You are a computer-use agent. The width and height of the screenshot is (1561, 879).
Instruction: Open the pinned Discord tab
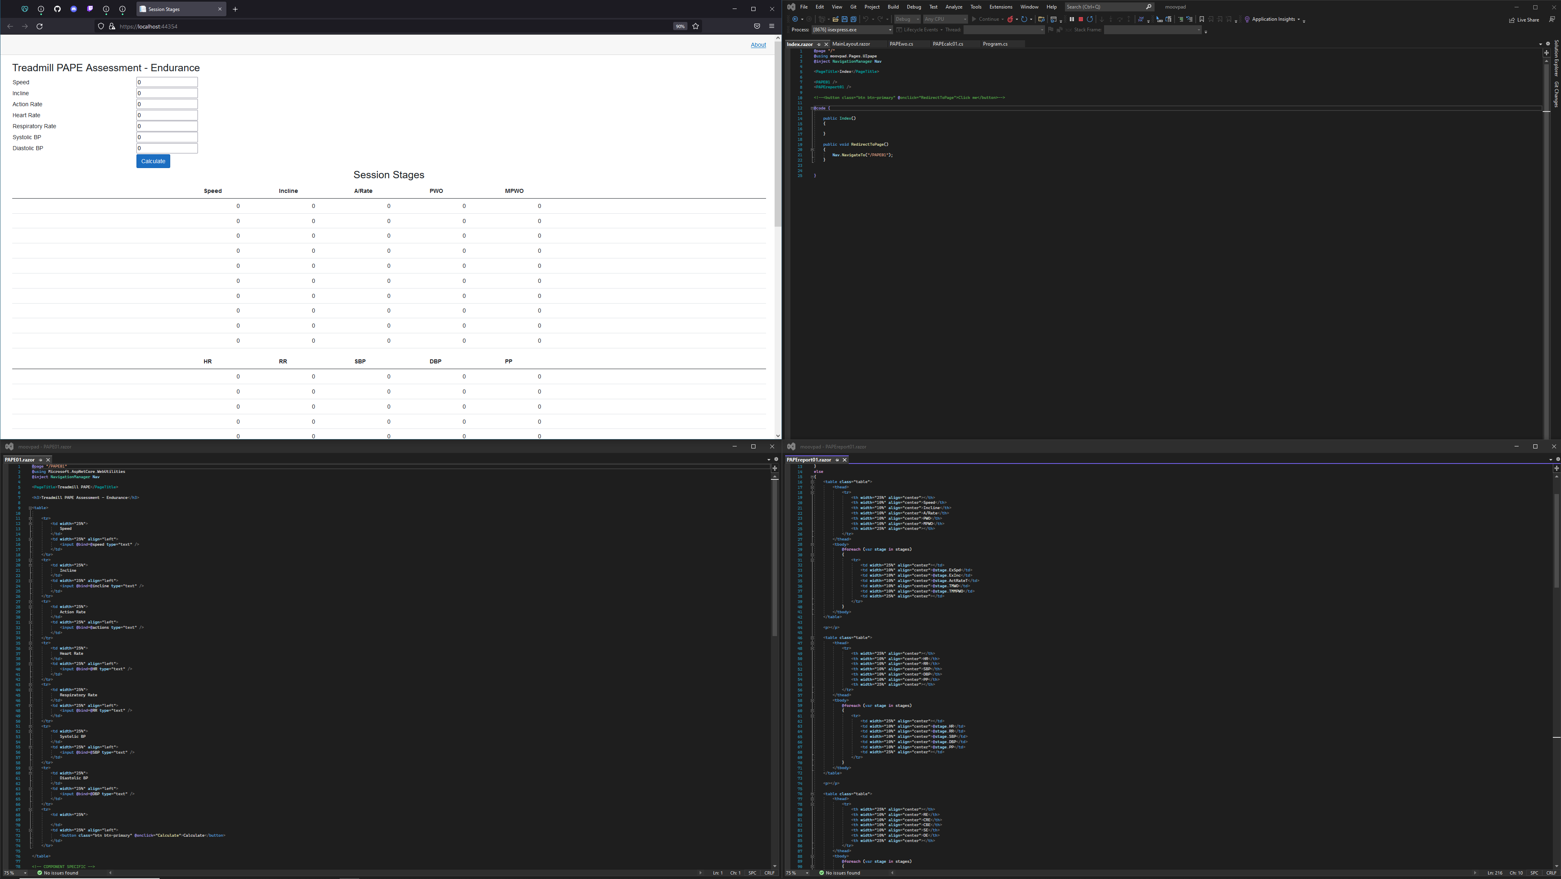tap(74, 9)
